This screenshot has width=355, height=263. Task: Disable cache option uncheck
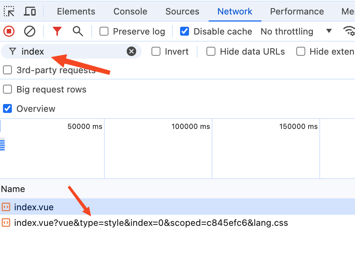185,31
